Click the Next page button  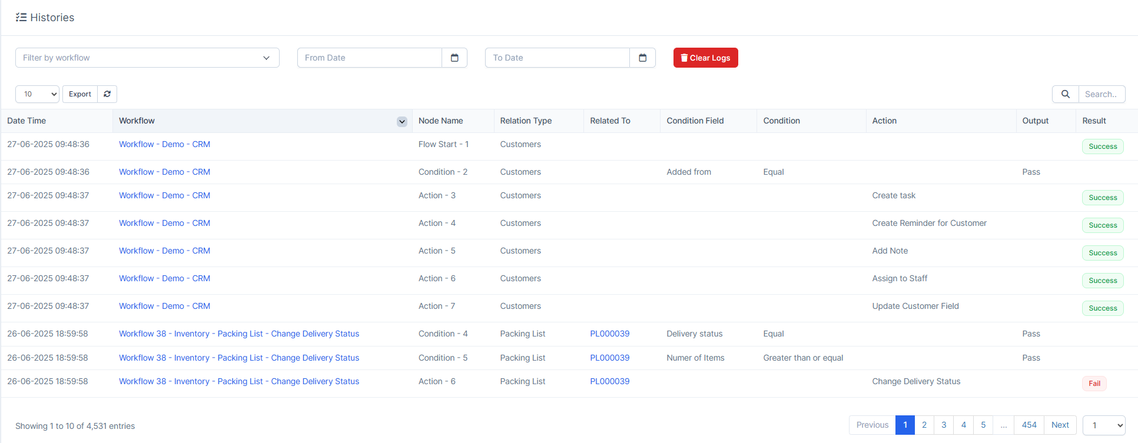1060,425
